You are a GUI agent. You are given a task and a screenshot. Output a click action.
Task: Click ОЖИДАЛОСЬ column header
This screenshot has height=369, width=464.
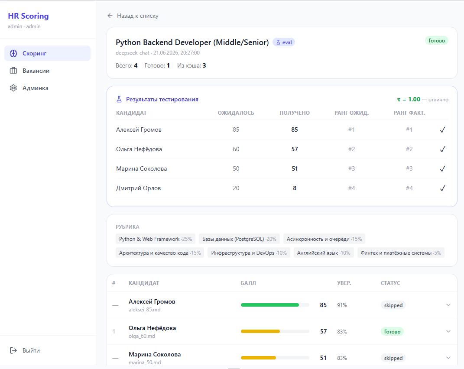236,113
